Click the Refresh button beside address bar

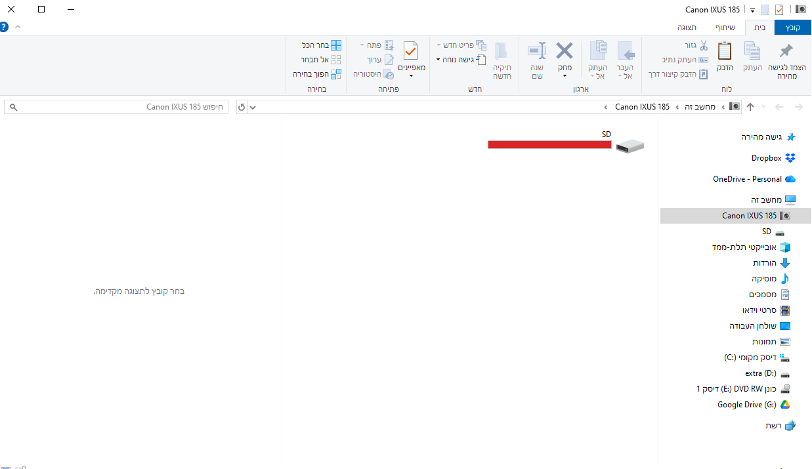(242, 107)
